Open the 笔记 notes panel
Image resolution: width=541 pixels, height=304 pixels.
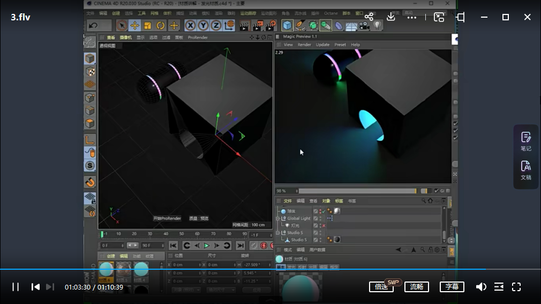point(526,141)
